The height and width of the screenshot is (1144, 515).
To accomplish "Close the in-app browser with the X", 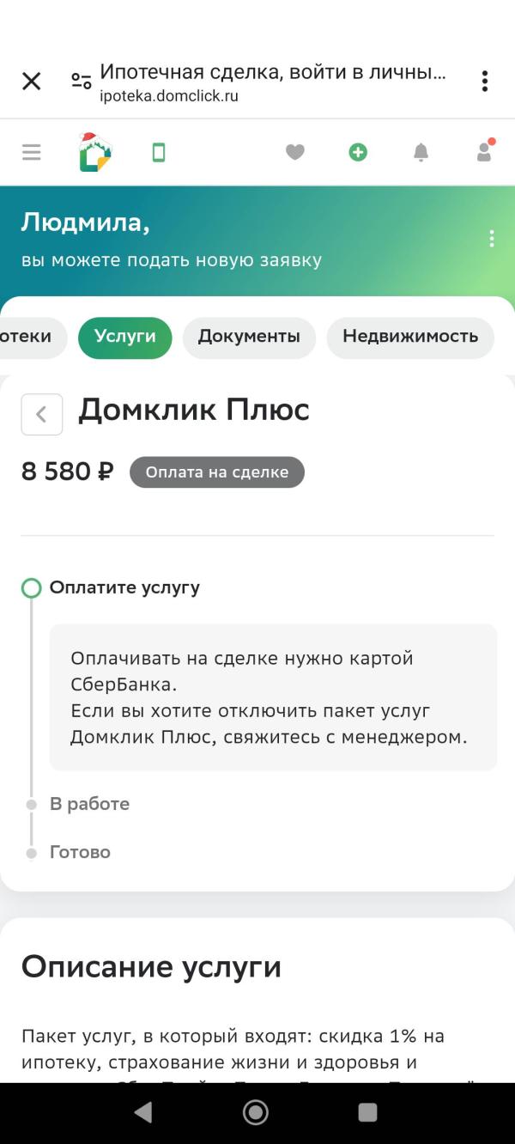I will pyautogui.click(x=32, y=81).
